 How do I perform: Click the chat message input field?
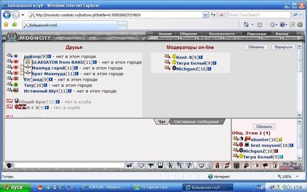[x=69, y=165]
